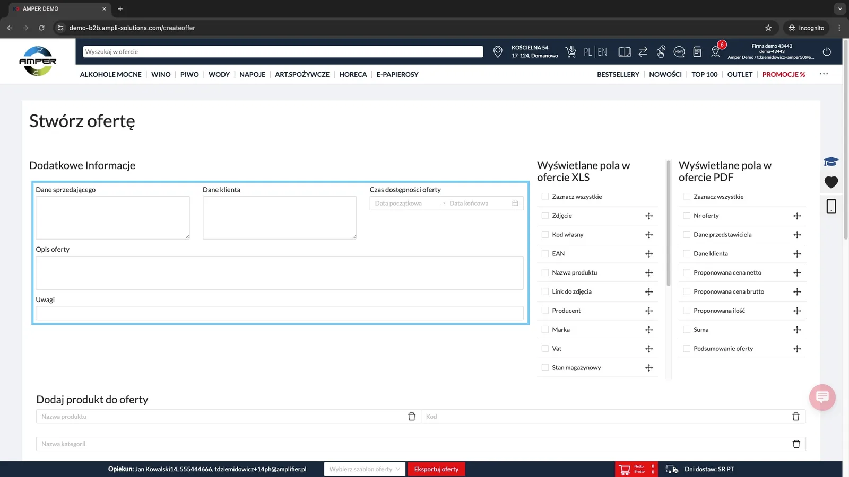The height and width of the screenshot is (477, 849).
Task: Click the Eksportuj oferty button
Action: 436,469
